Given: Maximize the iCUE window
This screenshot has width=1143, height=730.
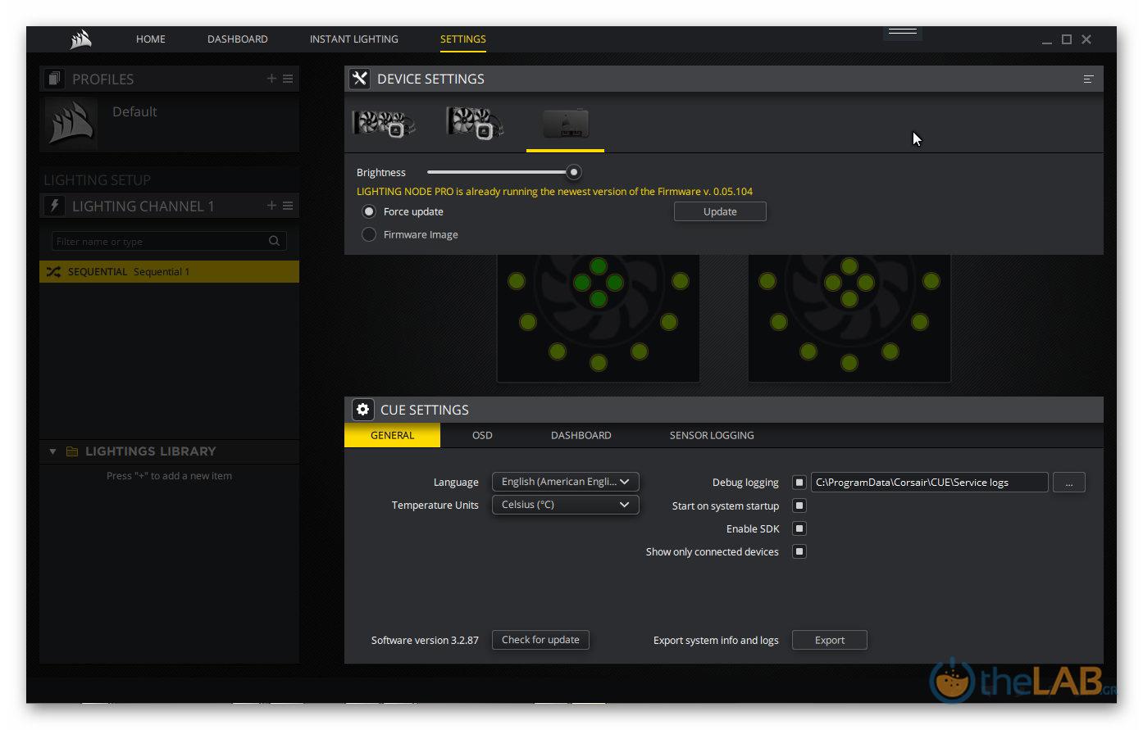Looking at the screenshot, I should 1067,39.
